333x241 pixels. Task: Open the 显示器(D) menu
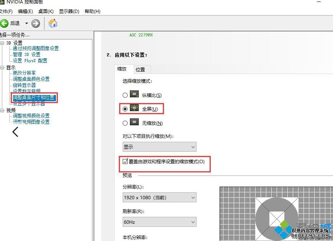pyautogui.click(x=69, y=11)
